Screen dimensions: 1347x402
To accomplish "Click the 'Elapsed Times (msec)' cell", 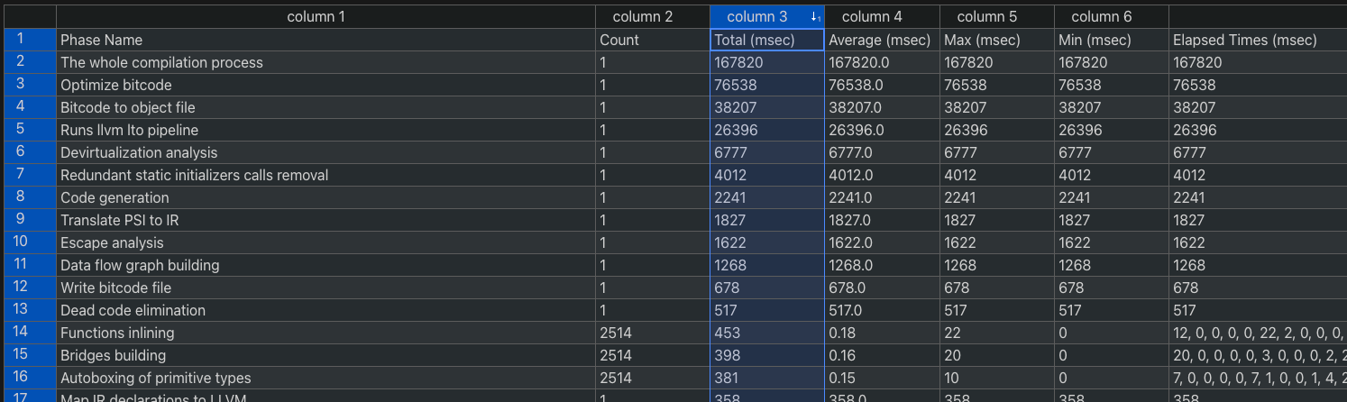I will (1257, 40).
